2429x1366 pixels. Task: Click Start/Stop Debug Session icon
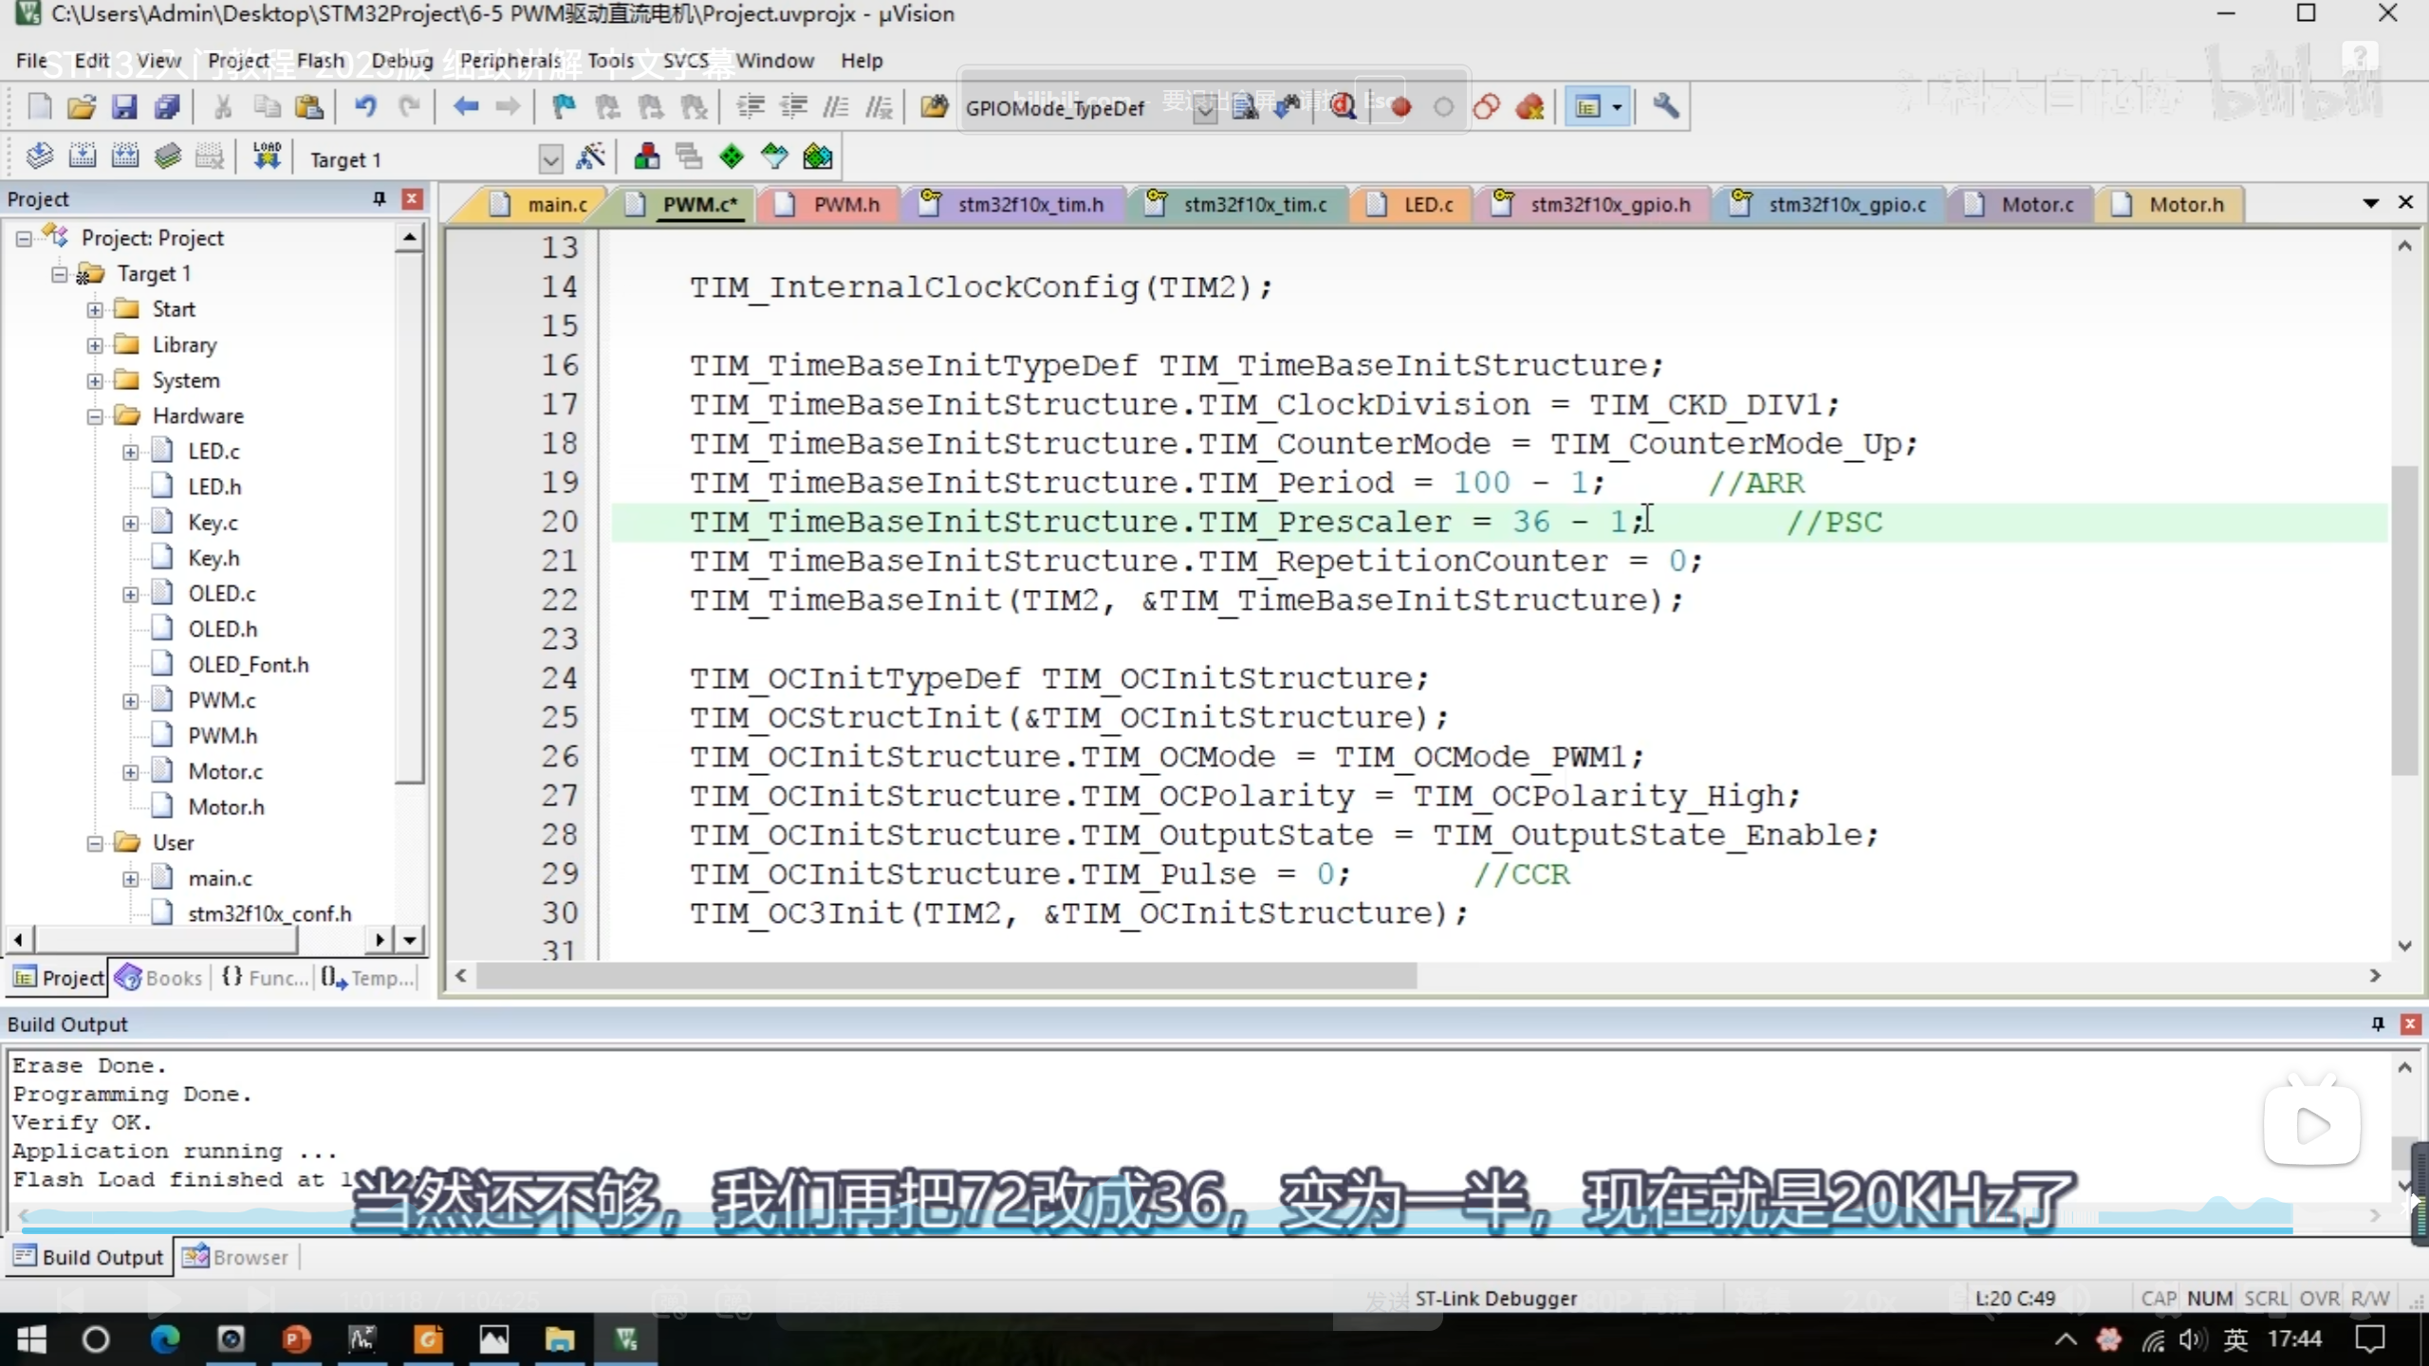pyautogui.click(x=1342, y=107)
